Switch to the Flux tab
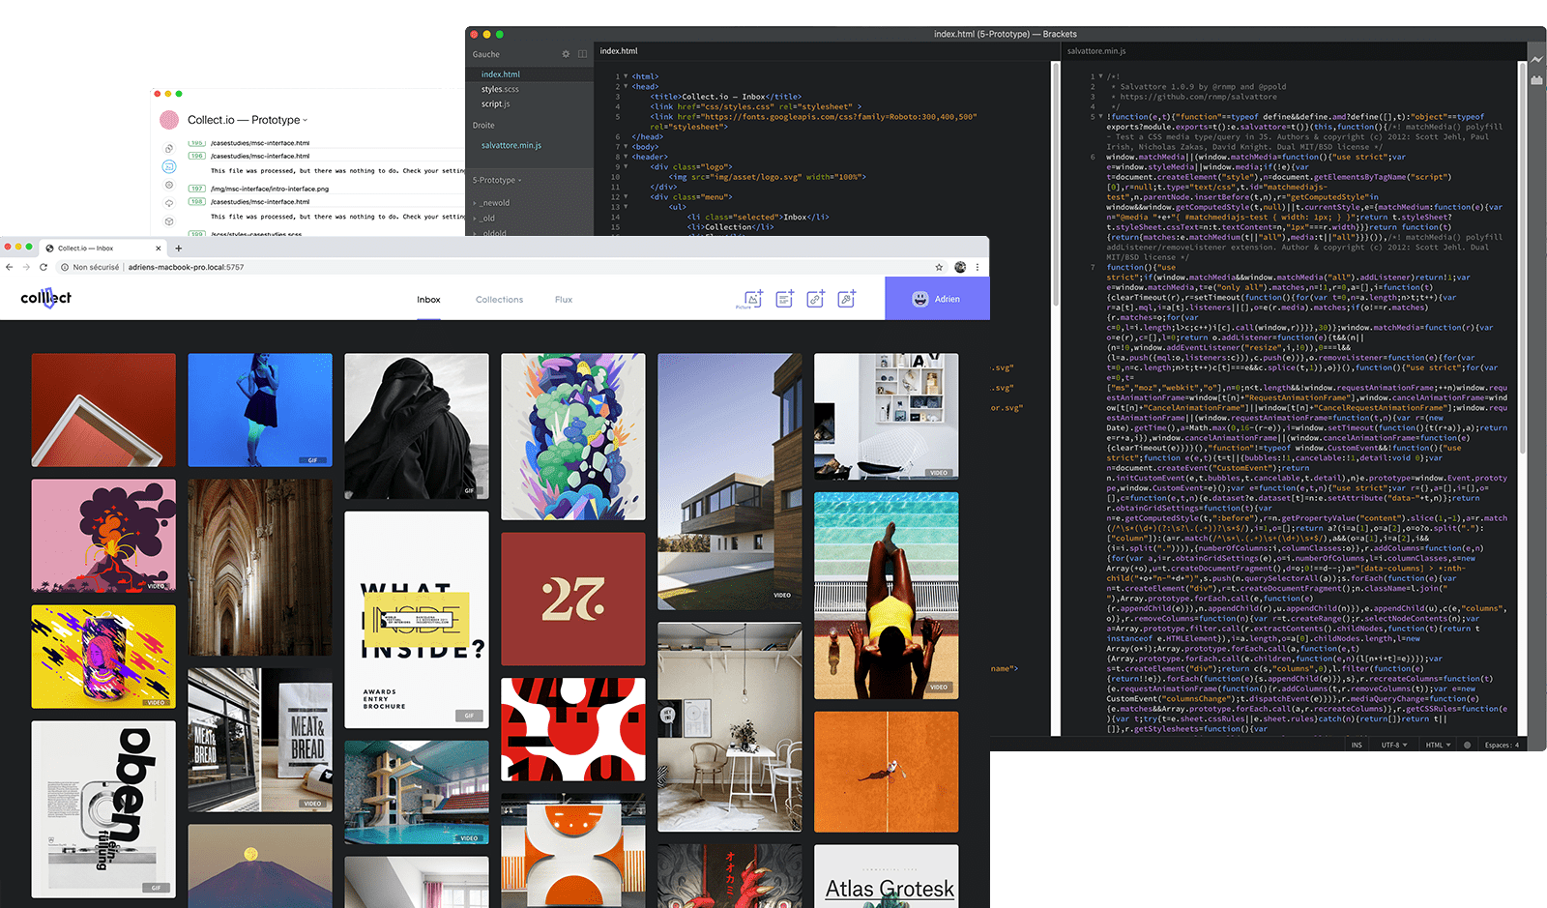The width and height of the screenshot is (1547, 908). 564,300
